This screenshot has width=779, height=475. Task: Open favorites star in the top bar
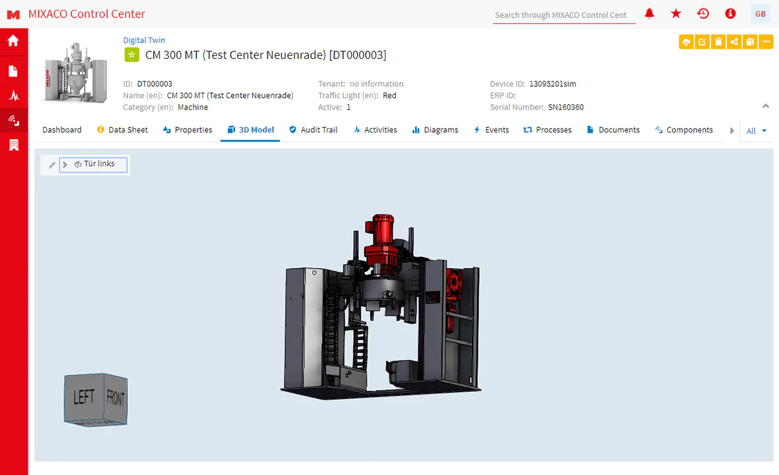tap(676, 14)
